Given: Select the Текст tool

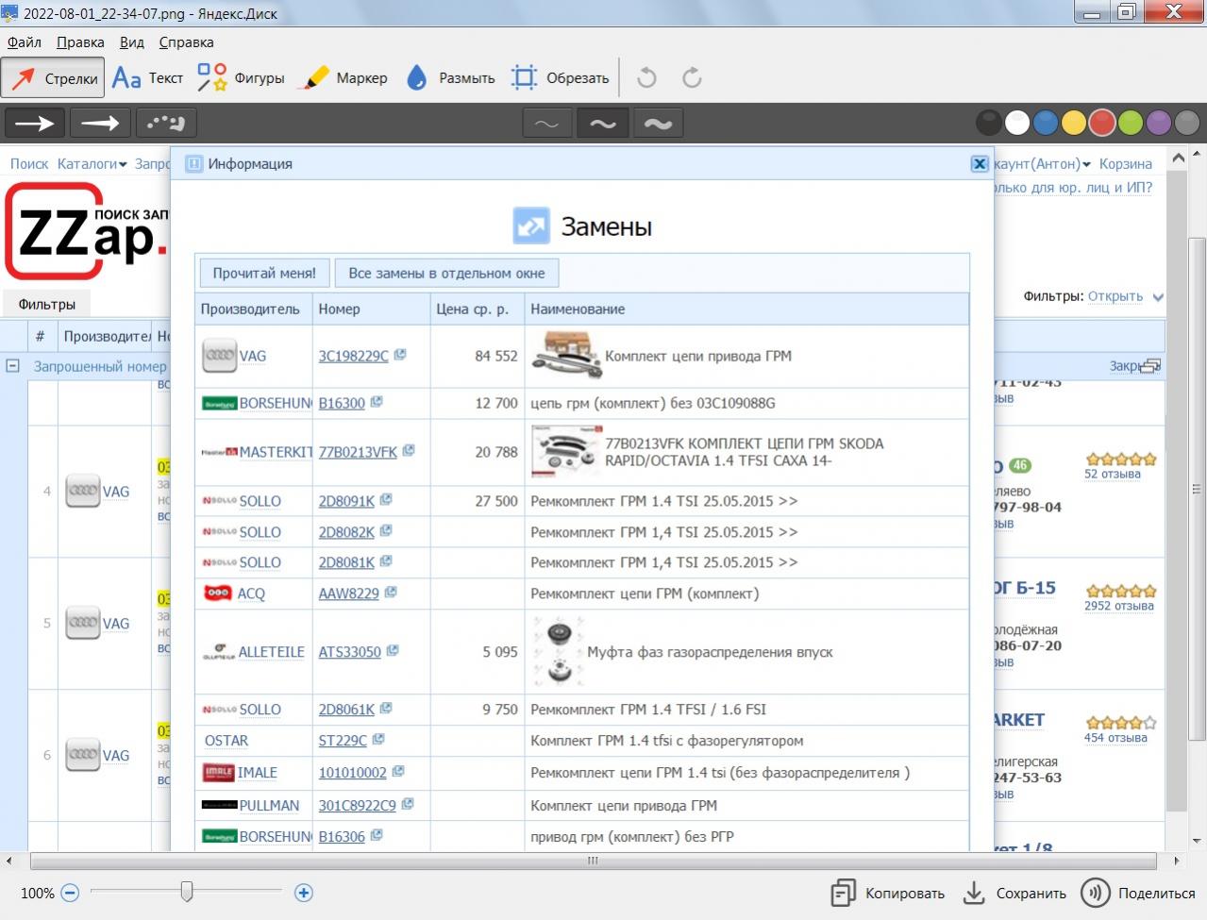Looking at the screenshot, I should pos(147,78).
